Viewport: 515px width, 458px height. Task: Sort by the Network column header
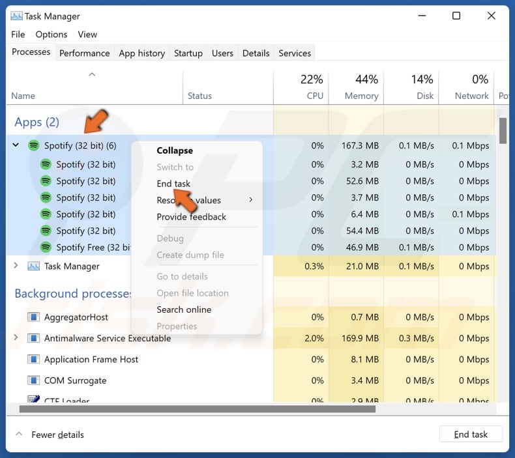click(x=466, y=87)
